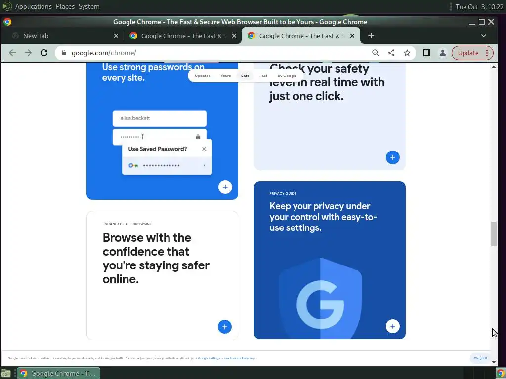506x379 pixels.
Task: Click the saved password key entry
Action: pyautogui.click(x=167, y=166)
